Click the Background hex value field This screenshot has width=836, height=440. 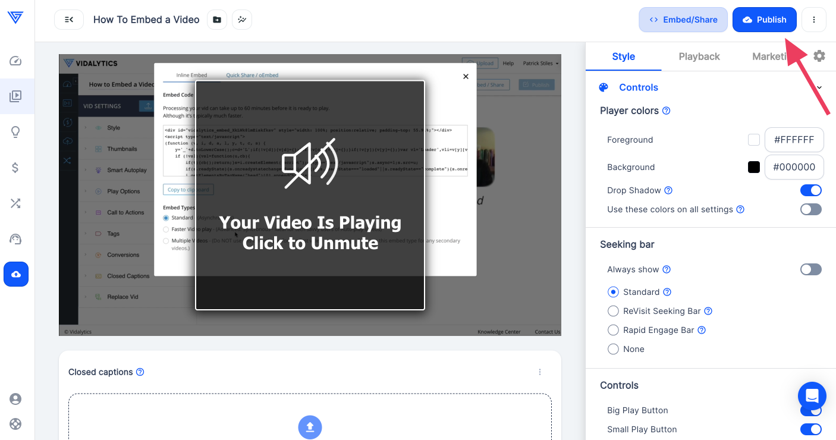[794, 167]
